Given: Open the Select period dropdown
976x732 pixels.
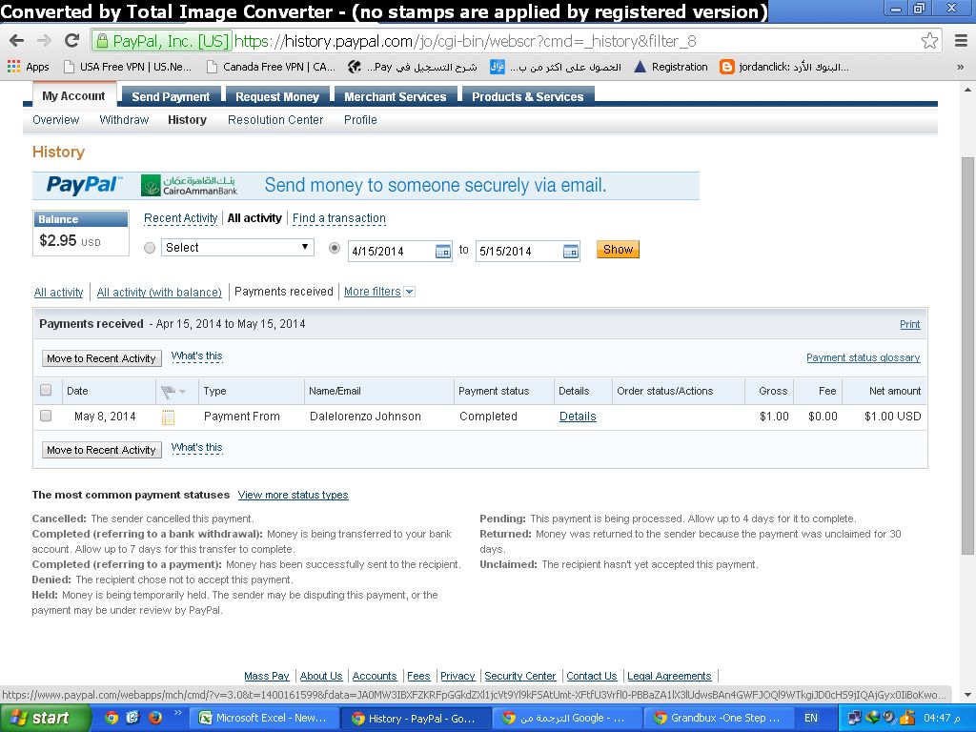Looking at the screenshot, I should pos(237,247).
